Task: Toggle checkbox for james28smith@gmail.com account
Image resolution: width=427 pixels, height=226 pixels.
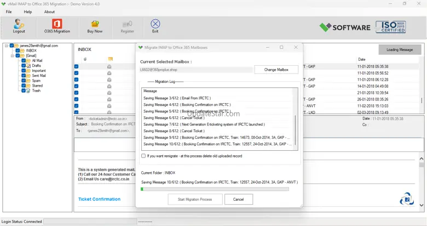Action: point(12,46)
